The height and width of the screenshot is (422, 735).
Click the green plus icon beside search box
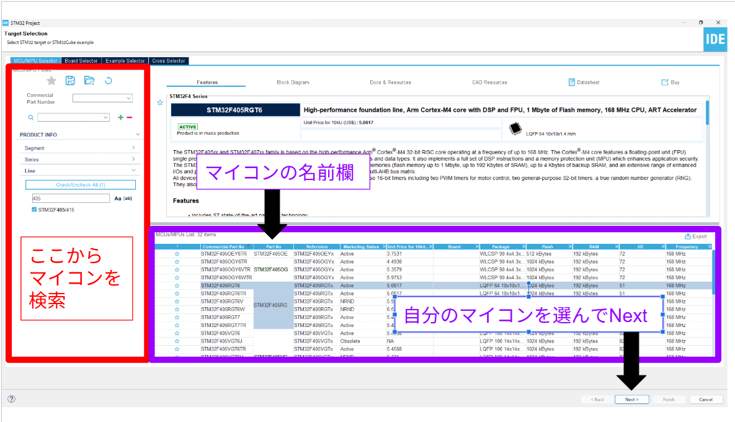(x=120, y=118)
